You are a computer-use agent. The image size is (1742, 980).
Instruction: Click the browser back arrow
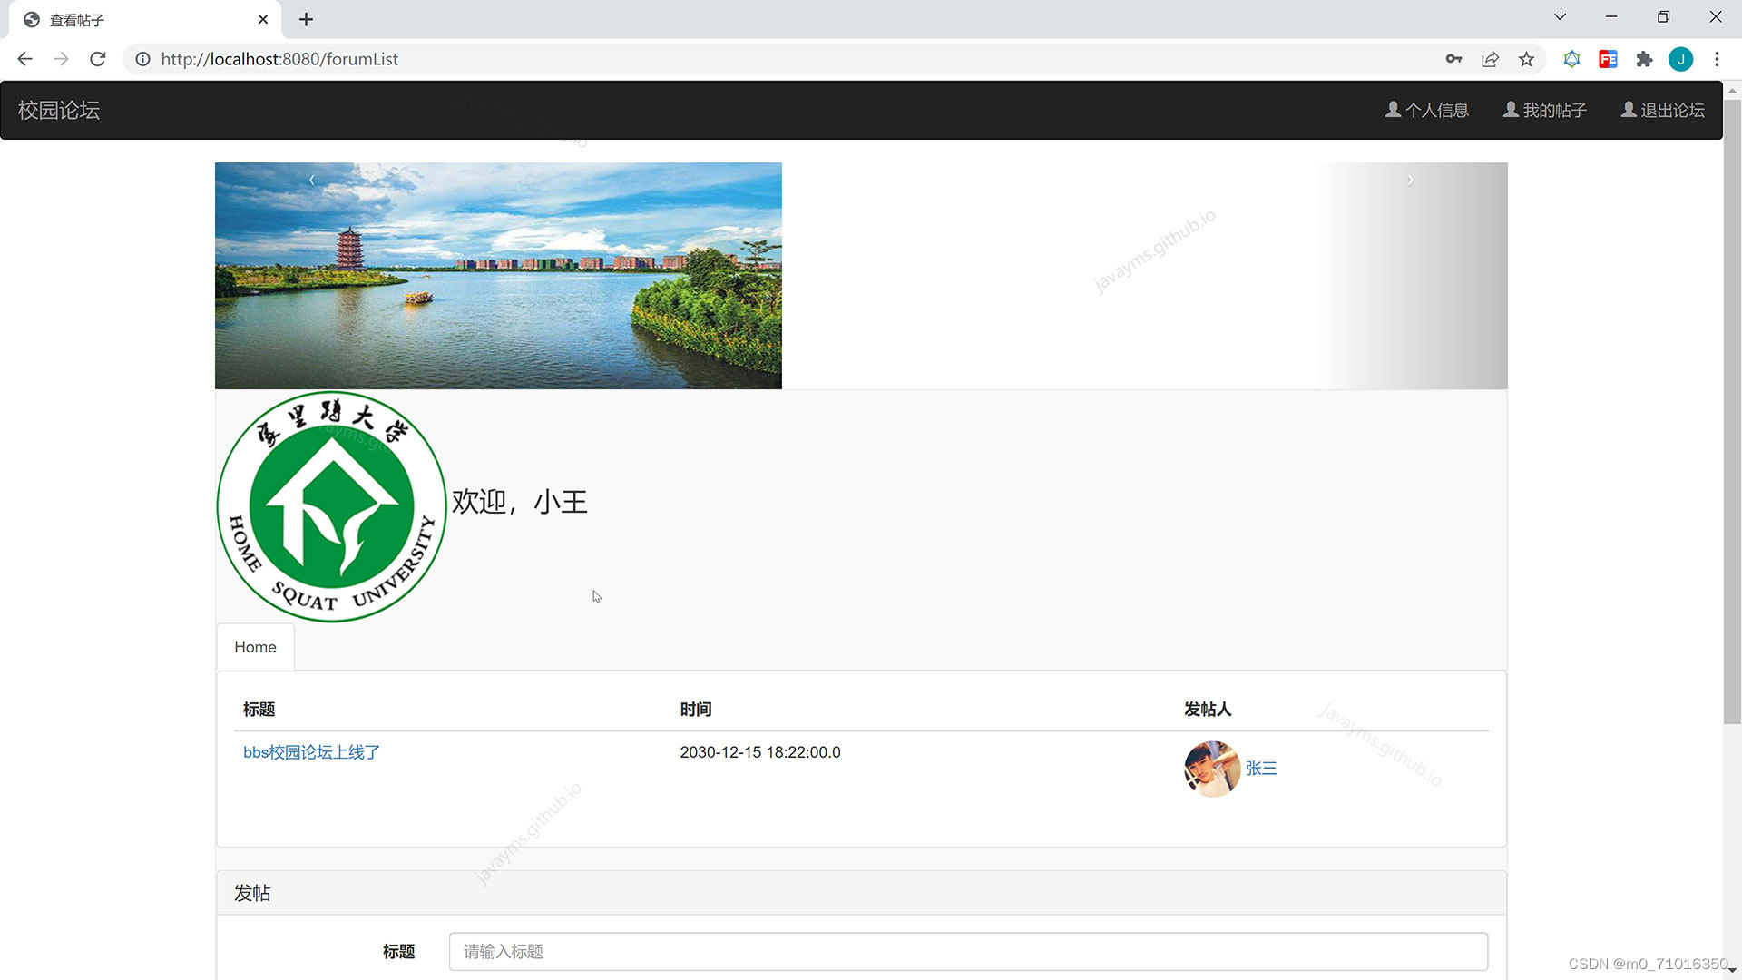[25, 59]
